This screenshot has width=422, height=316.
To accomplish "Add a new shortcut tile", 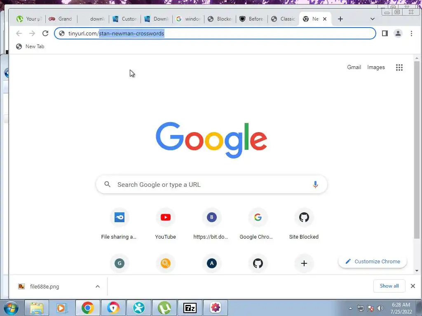I will click(304, 263).
